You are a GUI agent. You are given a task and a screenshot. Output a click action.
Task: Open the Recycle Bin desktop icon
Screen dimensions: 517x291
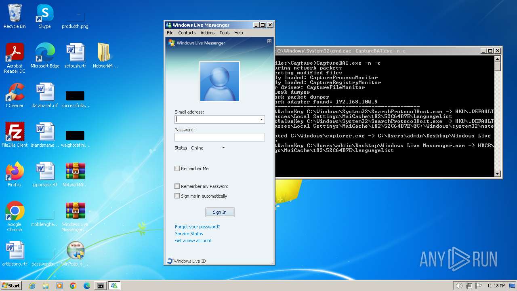pos(15,16)
